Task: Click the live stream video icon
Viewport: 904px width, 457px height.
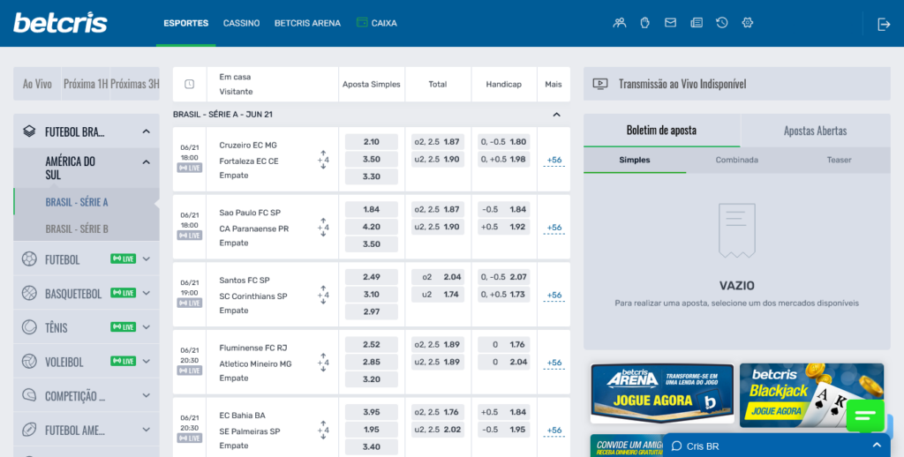Action: point(600,84)
